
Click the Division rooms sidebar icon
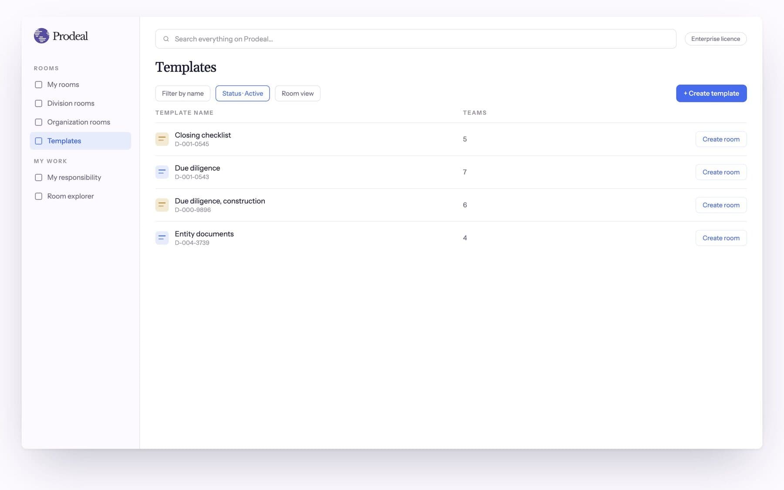[38, 103]
